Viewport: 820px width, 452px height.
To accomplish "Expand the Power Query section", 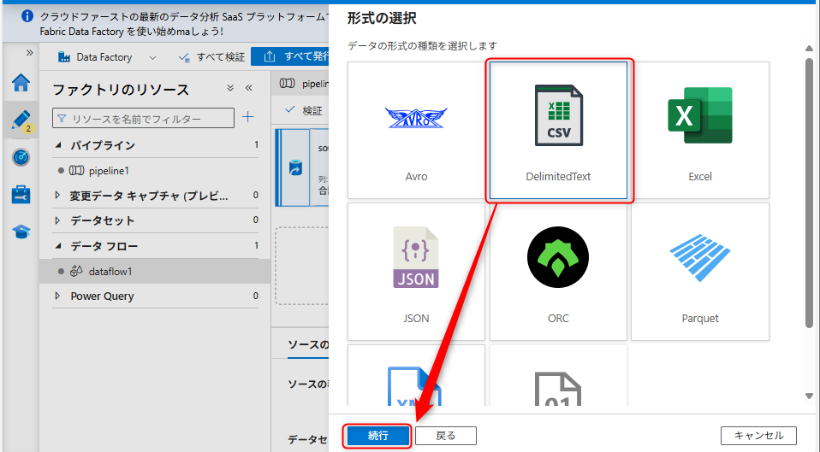I will tap(57, 296).
